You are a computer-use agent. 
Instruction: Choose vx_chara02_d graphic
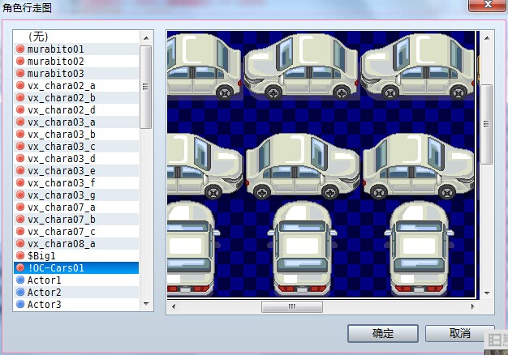pyautogui.click(x=76, y=110)
